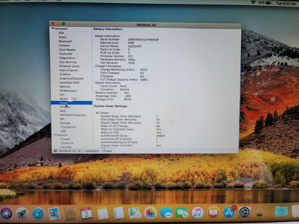Select Audio in the sidebar

coord(62,37)
